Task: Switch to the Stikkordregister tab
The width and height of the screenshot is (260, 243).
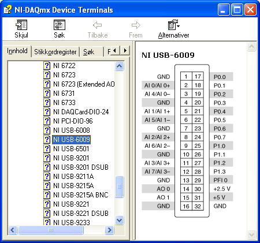Action: (x=55, y=52)
